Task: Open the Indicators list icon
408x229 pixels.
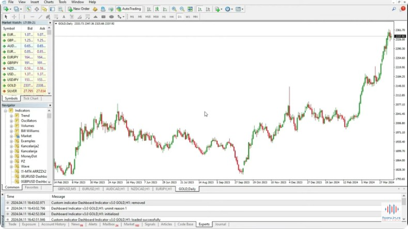Action: (x=217, y=9)
